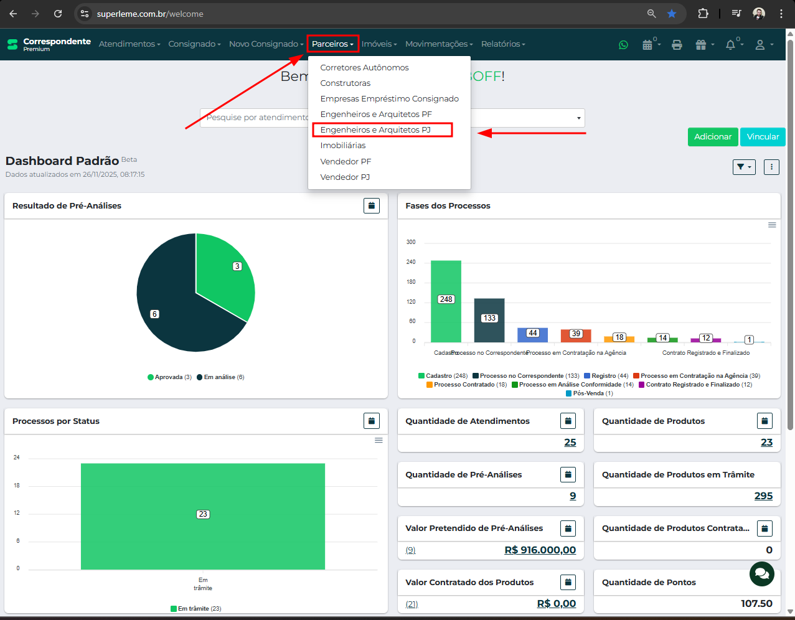The width and height of the screenshot is (795, 620).
Task: Expand the Atendimentos navbar menu
Action: click(129, 44)
